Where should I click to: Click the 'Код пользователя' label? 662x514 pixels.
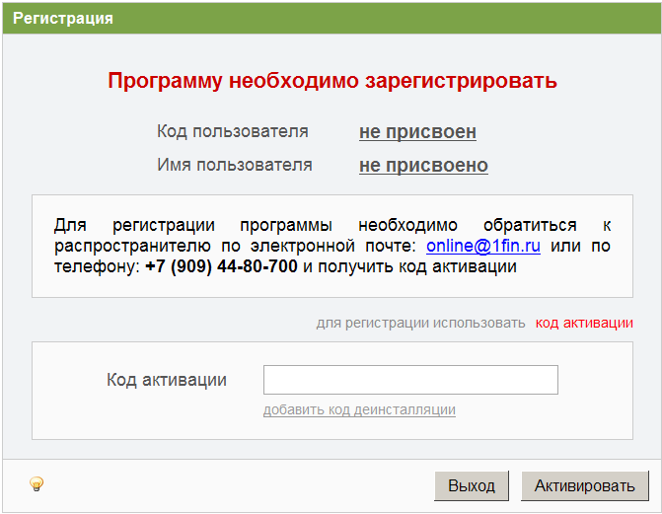click(x=233, y=131)
